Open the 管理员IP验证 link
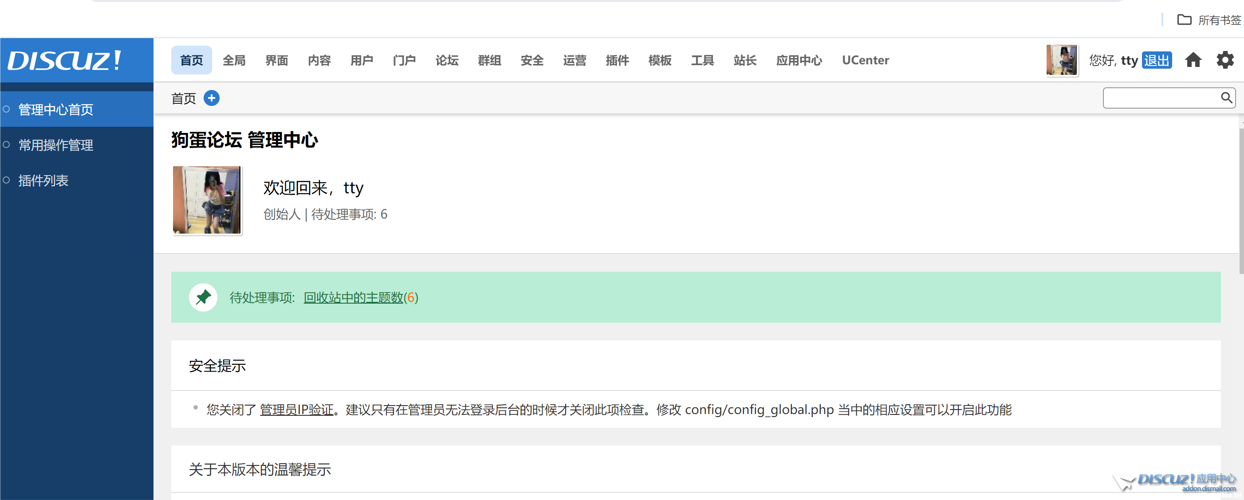 (x=296, y=410)
